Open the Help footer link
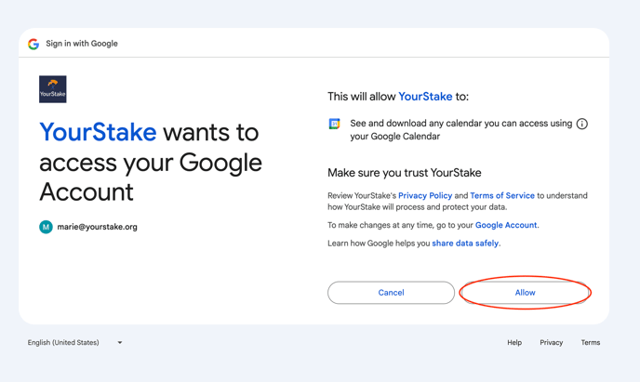The width and height of the screenshot is (640, 382). tap(514, 342)
